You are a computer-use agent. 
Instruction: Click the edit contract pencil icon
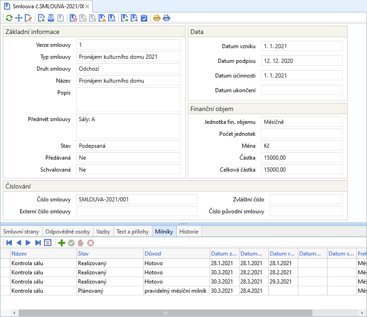click(28, 18)
